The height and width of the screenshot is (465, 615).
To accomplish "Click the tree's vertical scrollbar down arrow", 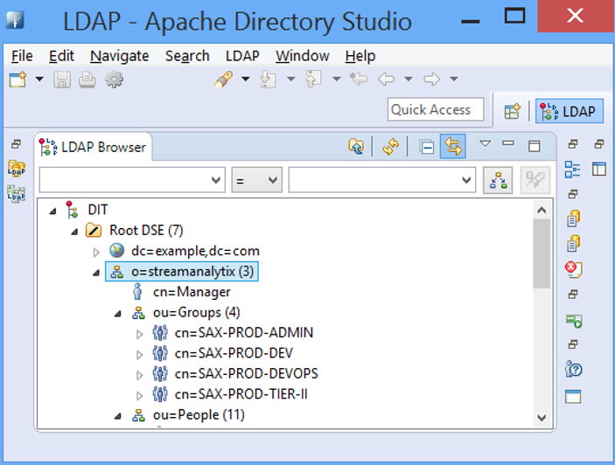I will (542, 419).
